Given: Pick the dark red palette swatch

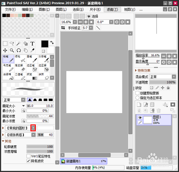Looking at the screenshot, I should (x=24, y=16).
